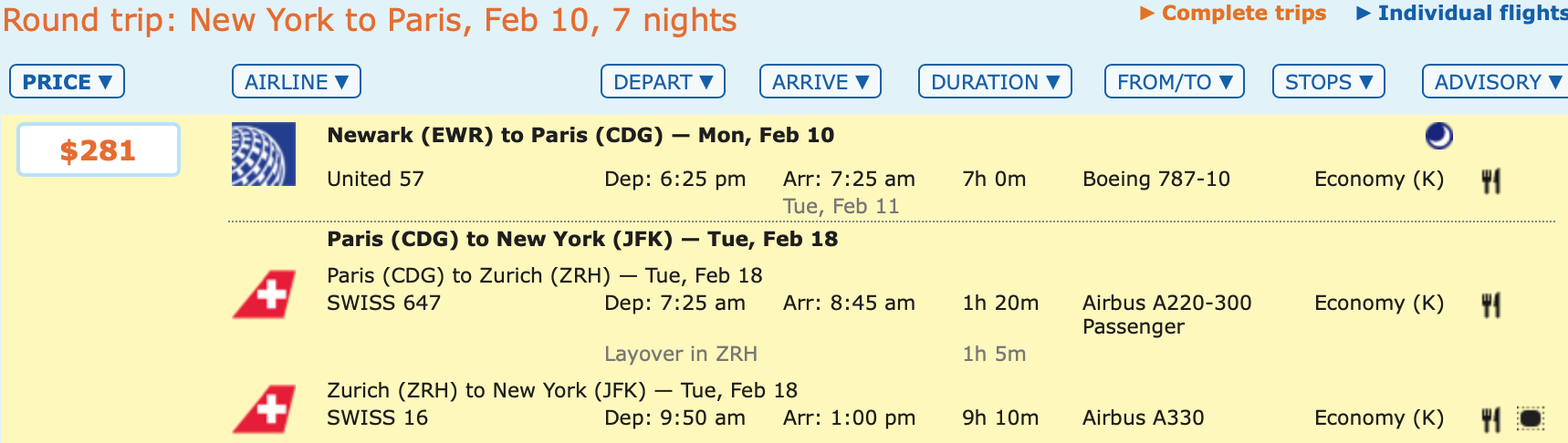The height and width of the screenshot is (443, 1568).
Task: Open the STOPS filter dropdown
Action: coord(1328,82)
